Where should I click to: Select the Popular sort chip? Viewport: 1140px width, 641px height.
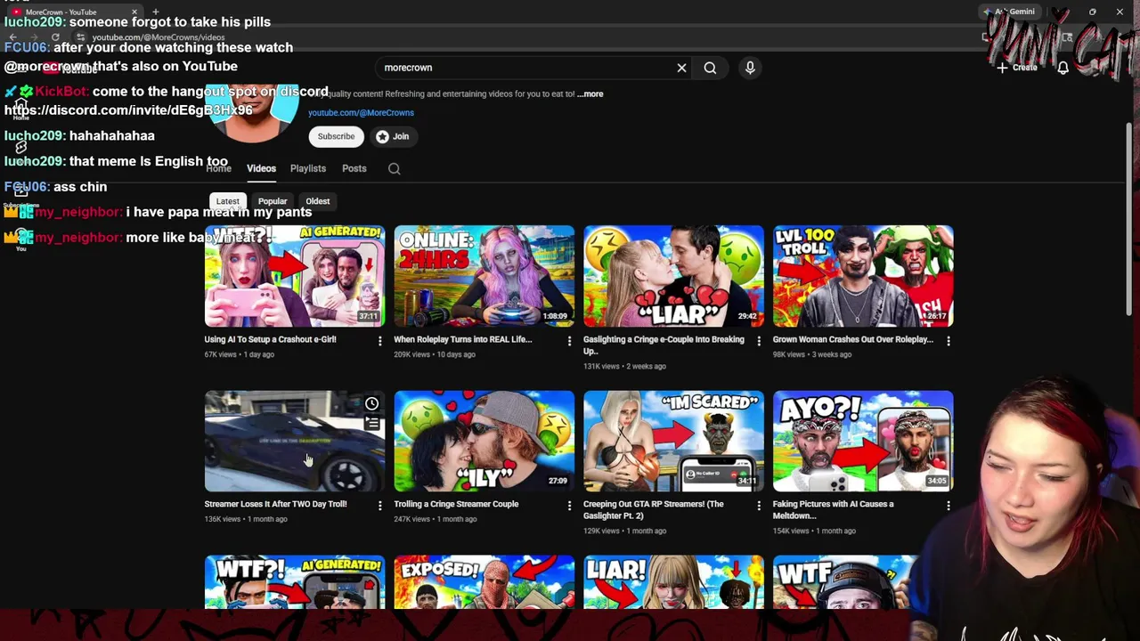pos(273,201)
